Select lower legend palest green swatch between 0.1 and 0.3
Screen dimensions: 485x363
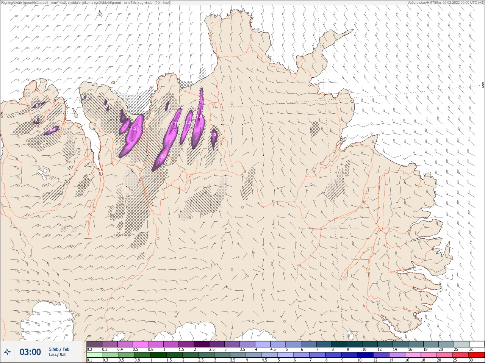(94, 355)
